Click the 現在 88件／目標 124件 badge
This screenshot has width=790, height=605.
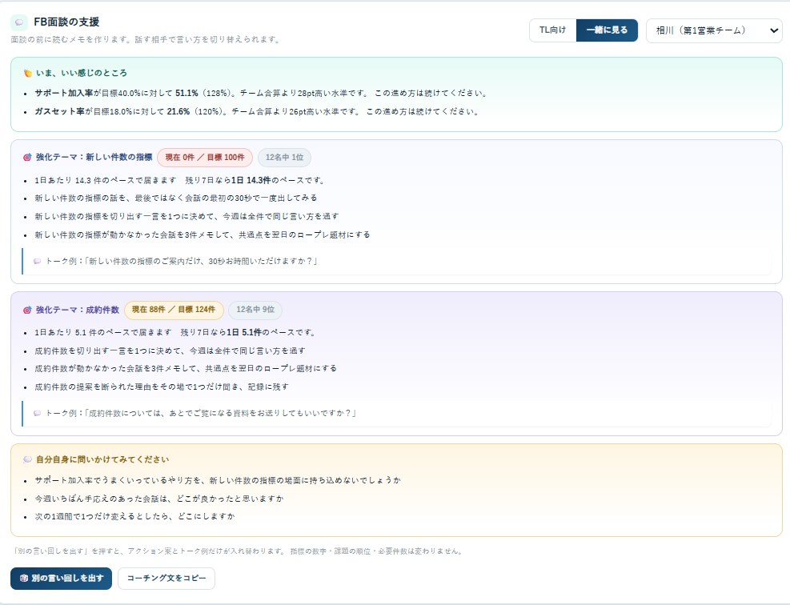174,310
